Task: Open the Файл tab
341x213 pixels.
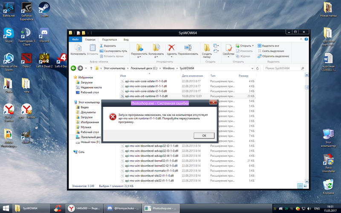Action: [x=75, y=39]
